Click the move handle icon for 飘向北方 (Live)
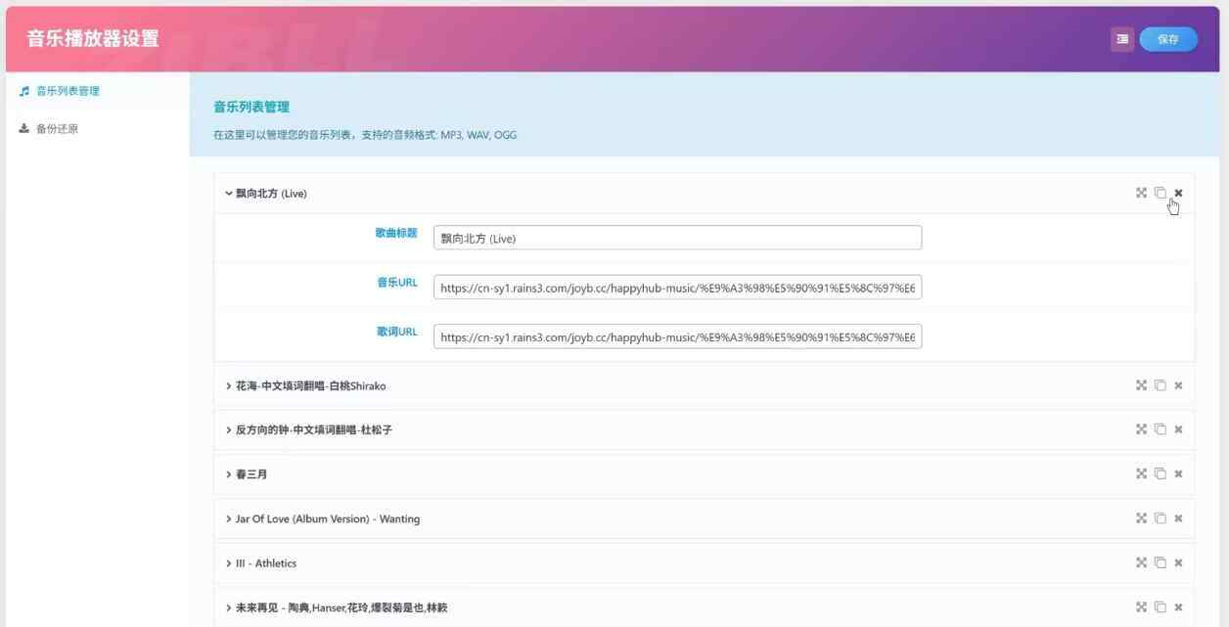The image size is (1229, 627). click(x=1141, y=193)
